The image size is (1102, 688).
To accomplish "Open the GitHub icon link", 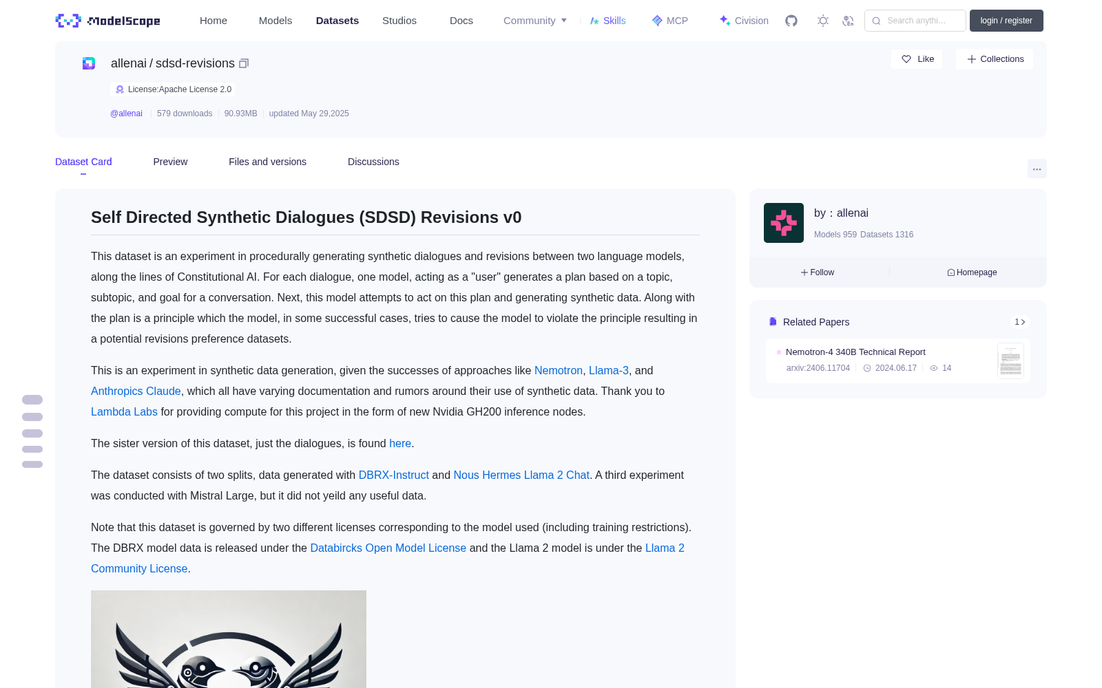I will [791, 21].
